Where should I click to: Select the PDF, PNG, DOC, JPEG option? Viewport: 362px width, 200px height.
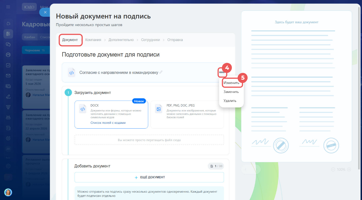pos(187,114)
